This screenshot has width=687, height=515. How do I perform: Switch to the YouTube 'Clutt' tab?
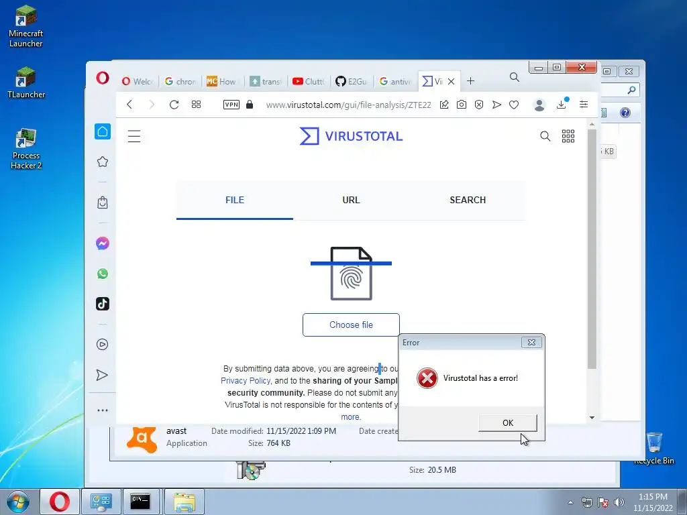[309, 81]
